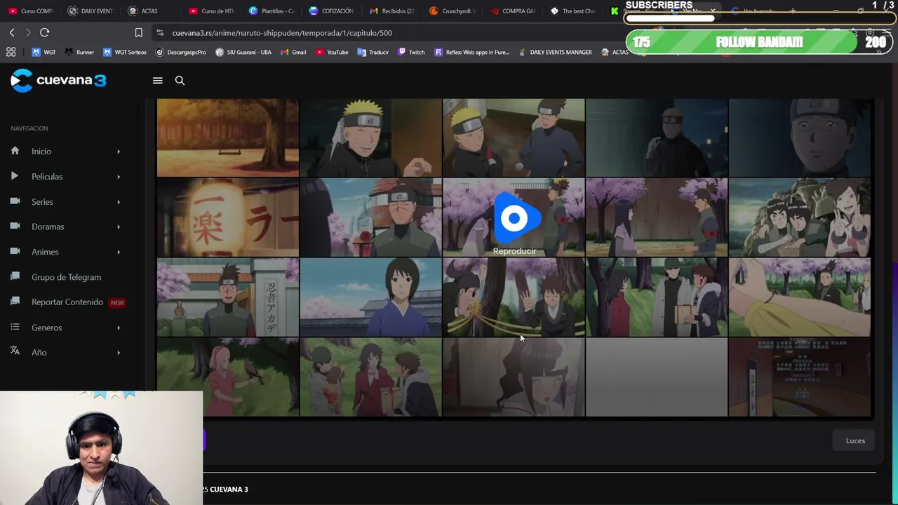
Task: Switch to the ACTAS browser tab
Action: click(151, 11)
